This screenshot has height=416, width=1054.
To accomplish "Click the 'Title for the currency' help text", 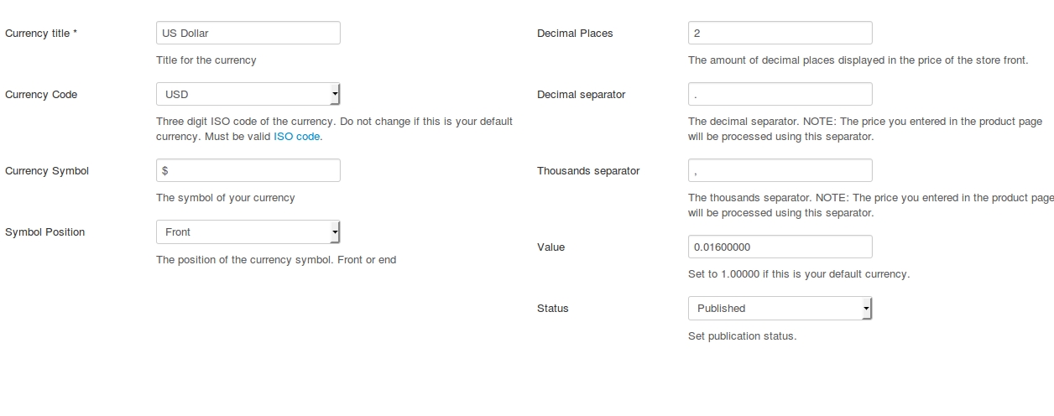I will (206, 60).
